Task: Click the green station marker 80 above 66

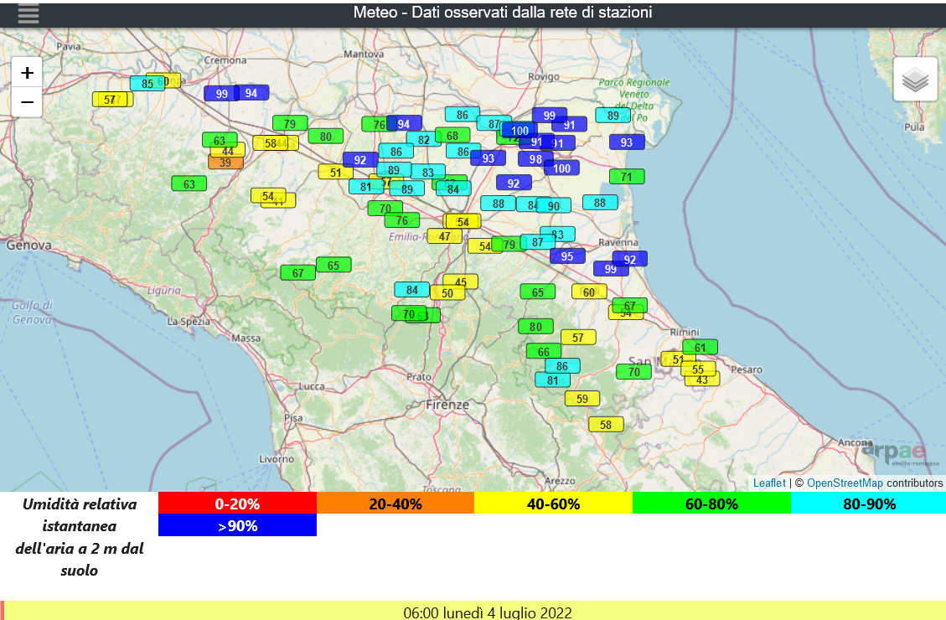Action: 535,327
